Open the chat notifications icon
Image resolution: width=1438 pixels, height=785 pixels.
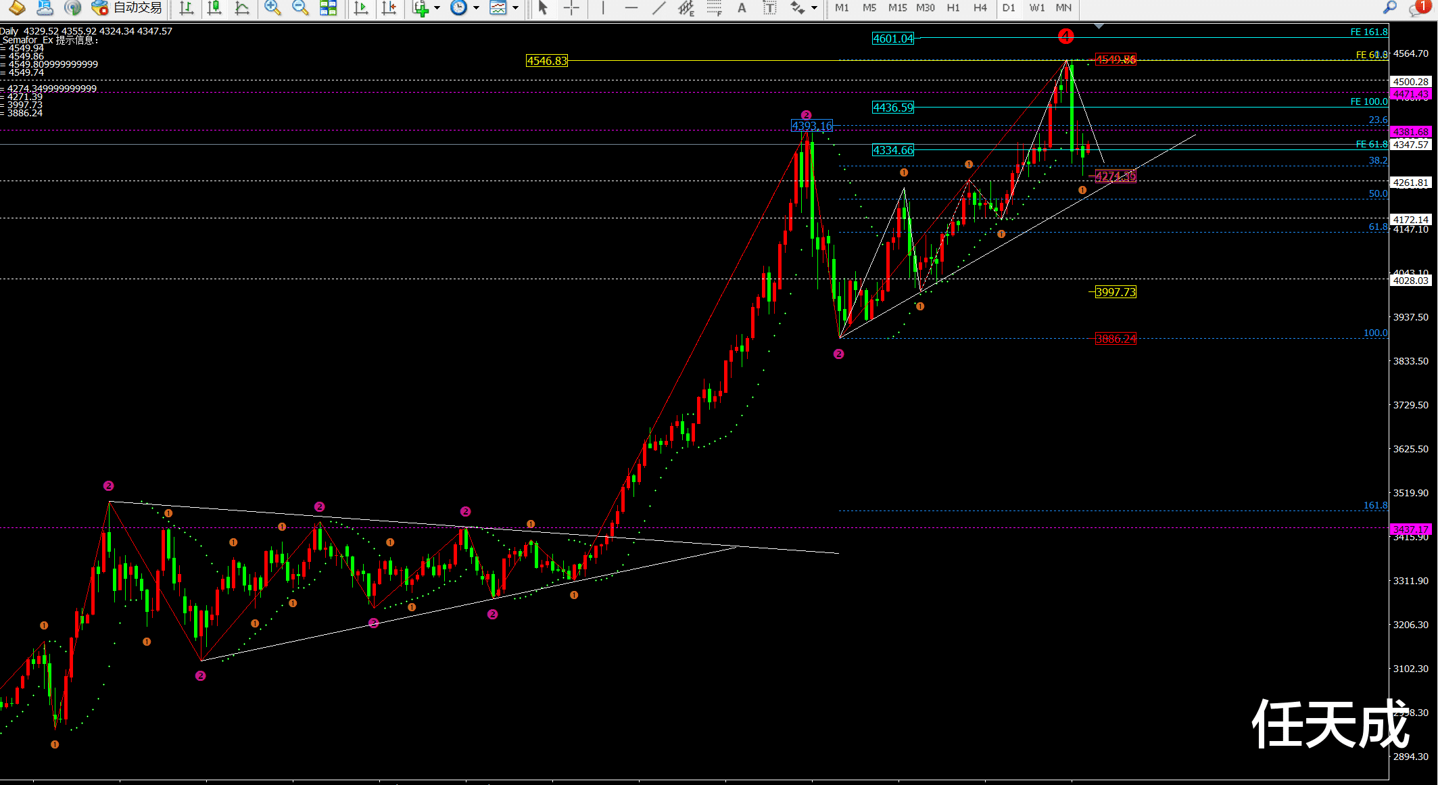tap(1420, 7)
